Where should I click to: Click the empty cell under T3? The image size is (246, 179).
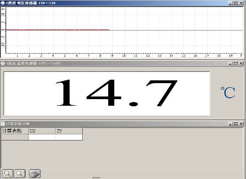(69, 137)
